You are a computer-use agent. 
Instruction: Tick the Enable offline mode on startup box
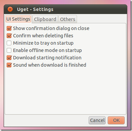9,50
